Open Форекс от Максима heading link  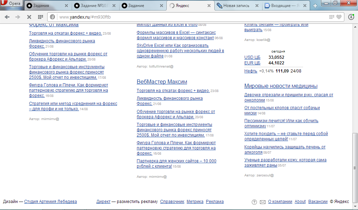[53, 25]
